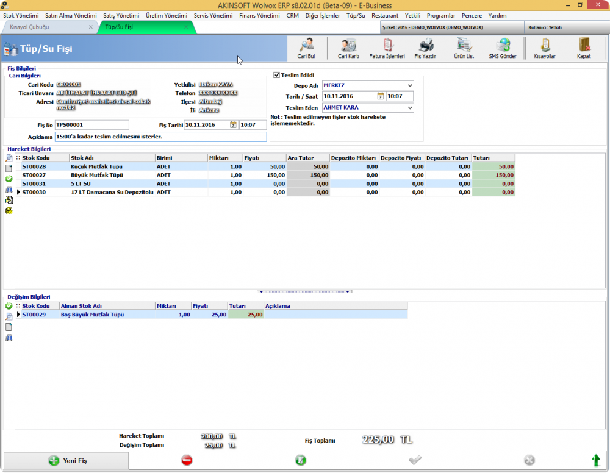Expand Depo Adı MERKEZ dropdown

click(x=410, y=85)
